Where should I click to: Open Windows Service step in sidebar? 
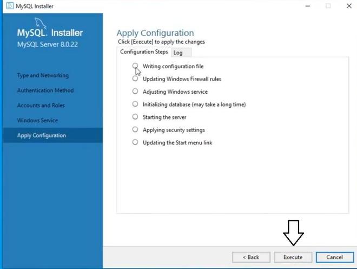pos(37,120)
